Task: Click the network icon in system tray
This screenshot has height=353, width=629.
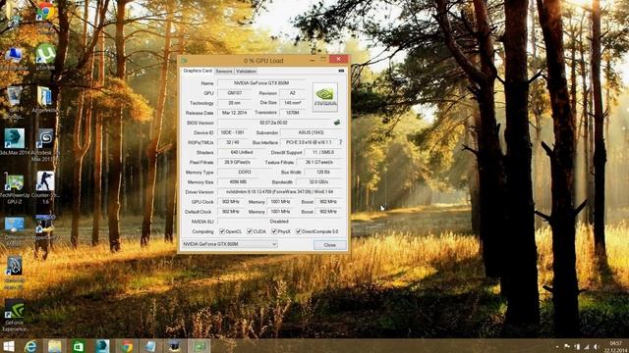Action: (587, 346)
